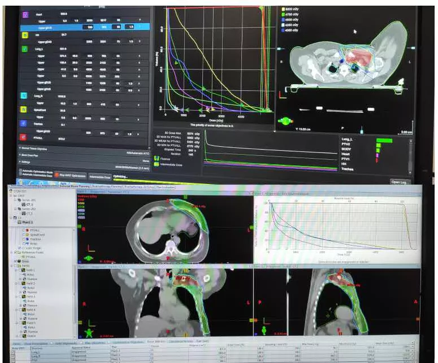This screenshot has width=438, height=363.
Task: Click the green Lung_L structure icon
Action: [x=24, y=49]
